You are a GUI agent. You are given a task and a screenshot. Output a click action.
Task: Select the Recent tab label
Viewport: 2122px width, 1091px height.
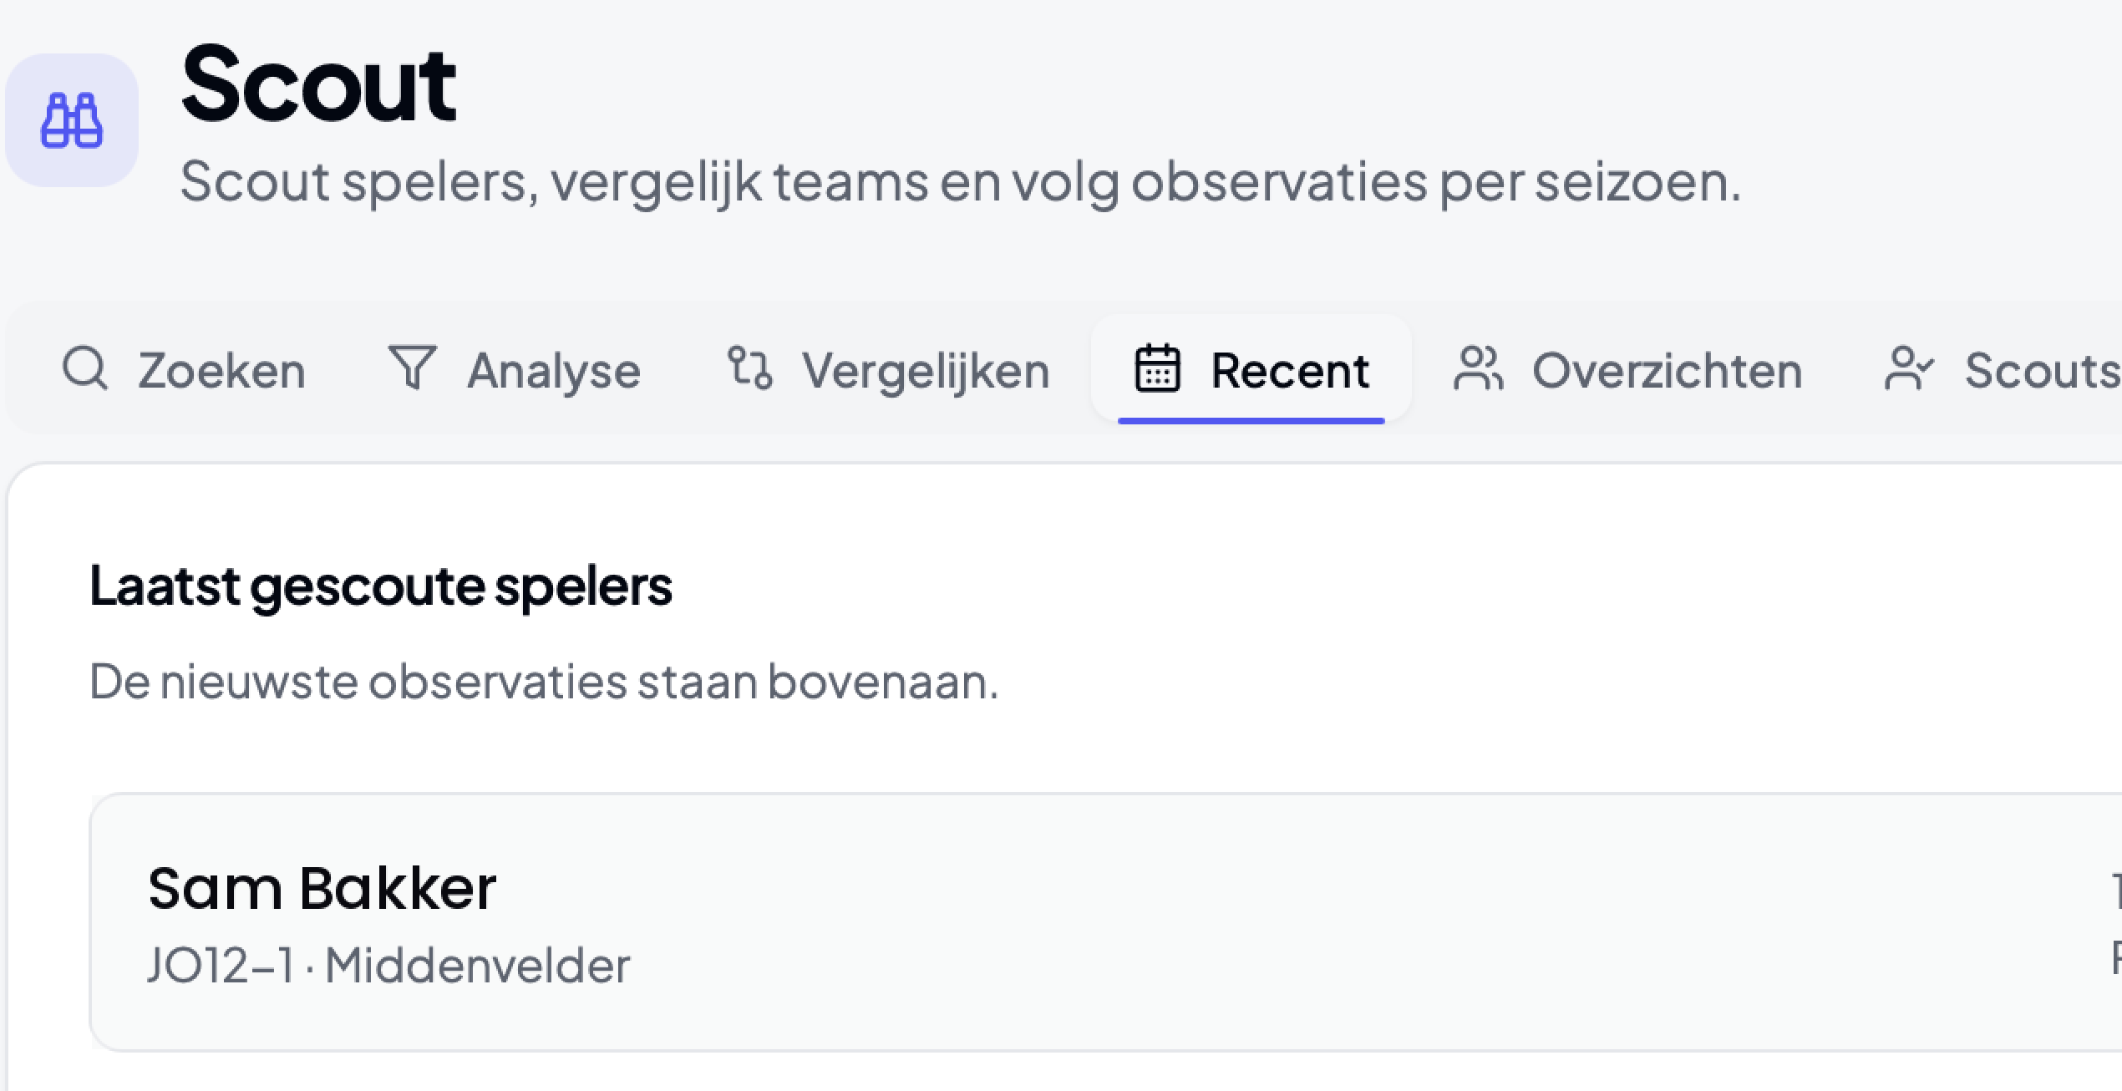(1290, 370)
